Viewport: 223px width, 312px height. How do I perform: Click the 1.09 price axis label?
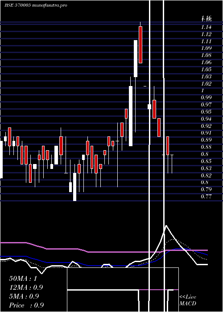pyautogui.click(x=206, y=48)
